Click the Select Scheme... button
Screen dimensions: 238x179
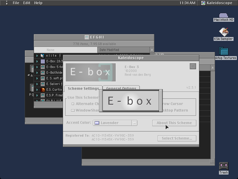(x=177, y=138)
